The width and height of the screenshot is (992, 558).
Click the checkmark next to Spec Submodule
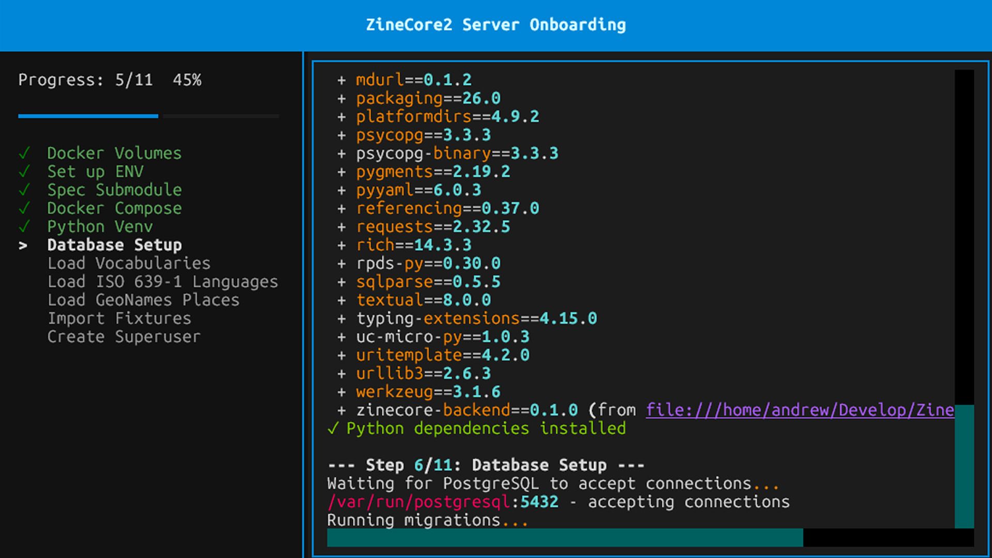click(x=23, y=190)
